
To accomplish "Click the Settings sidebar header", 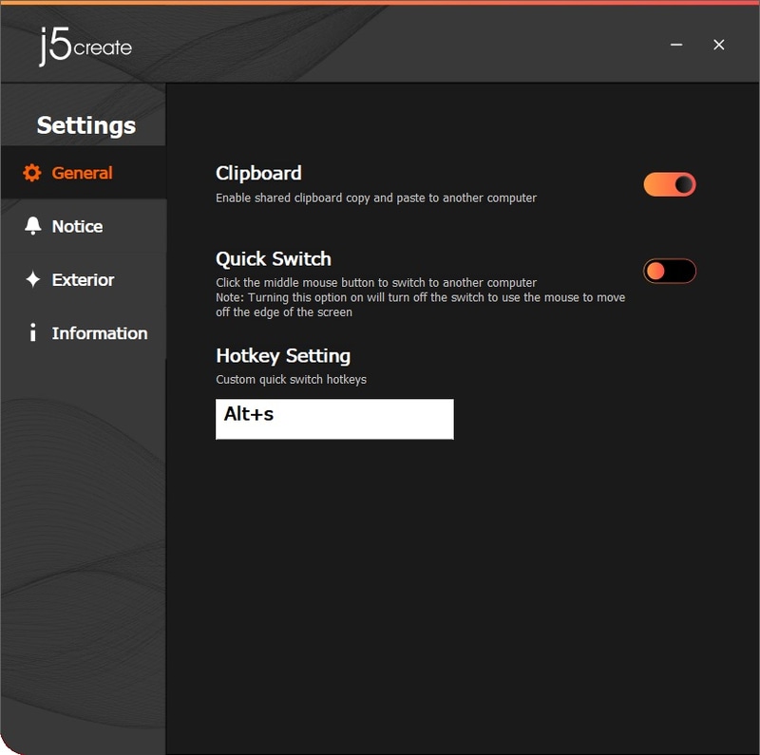I will 84,125.
